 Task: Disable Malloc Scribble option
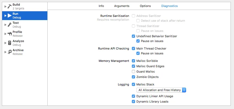pyautogui.click(x=133, y=61)
